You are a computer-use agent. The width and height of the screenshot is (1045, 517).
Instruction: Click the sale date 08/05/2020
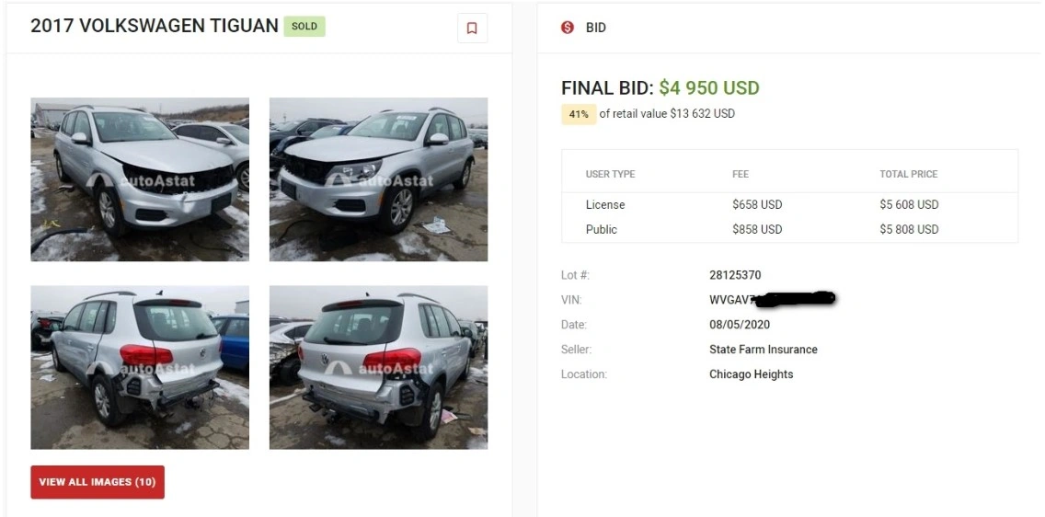click(740, 325)
